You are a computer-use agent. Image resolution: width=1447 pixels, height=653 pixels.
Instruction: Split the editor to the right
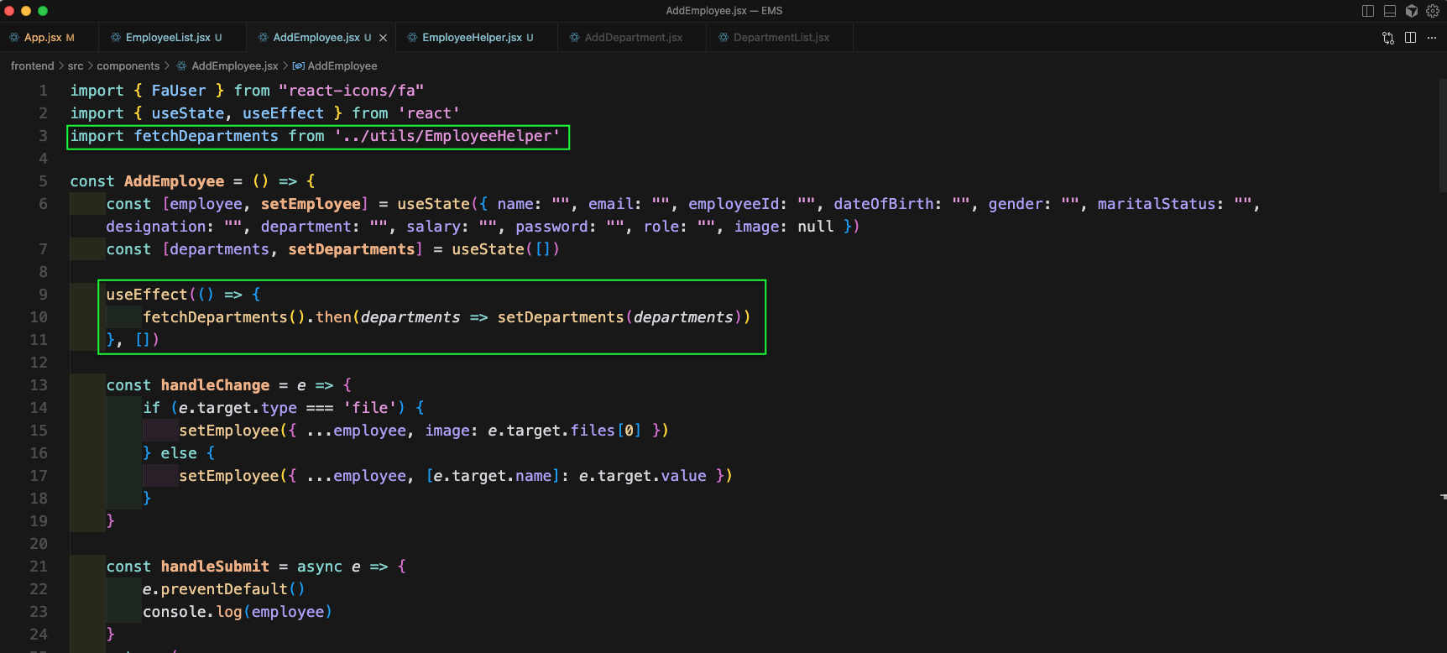coord(1410,38)
